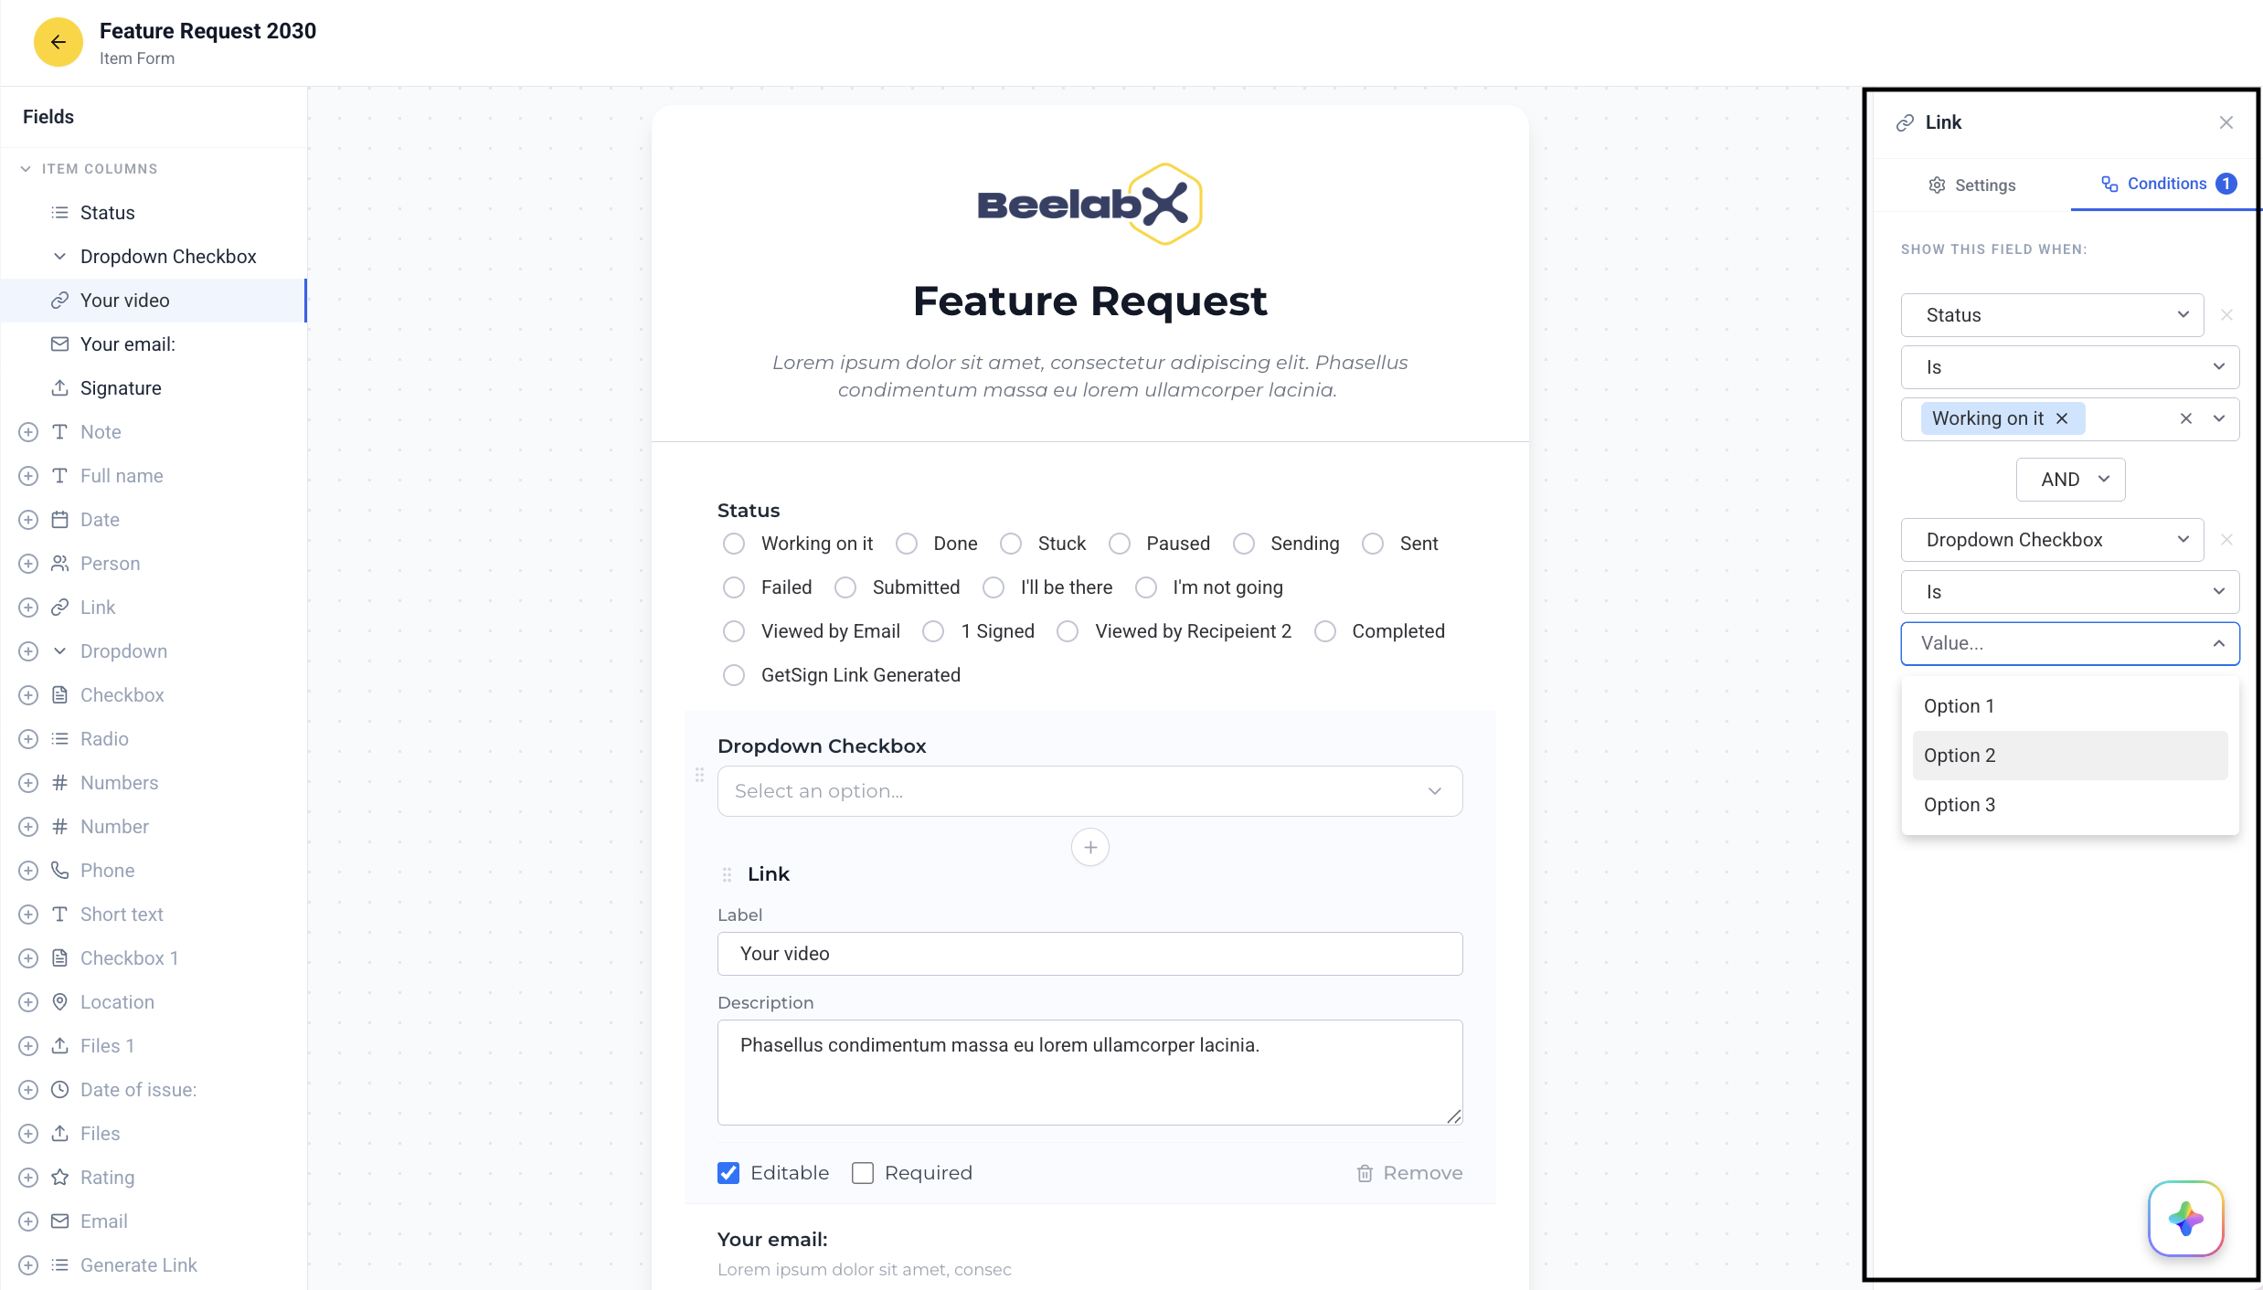Add the Generate Link field
Screen dimensions: 2263x1290
pos(28,1265)
